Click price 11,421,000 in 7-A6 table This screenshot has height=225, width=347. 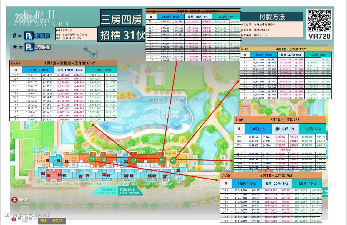coord(253,146)
